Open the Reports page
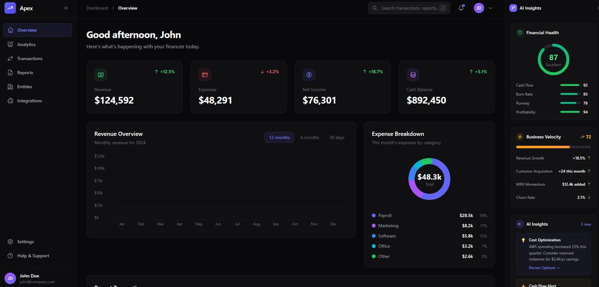This screenshot has height=287, width=599. tap(25, 72)
